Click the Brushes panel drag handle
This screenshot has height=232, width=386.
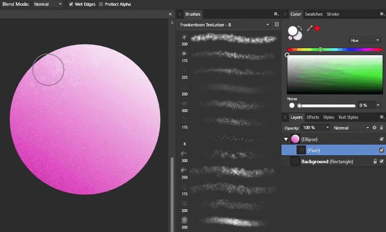point(180,14)
